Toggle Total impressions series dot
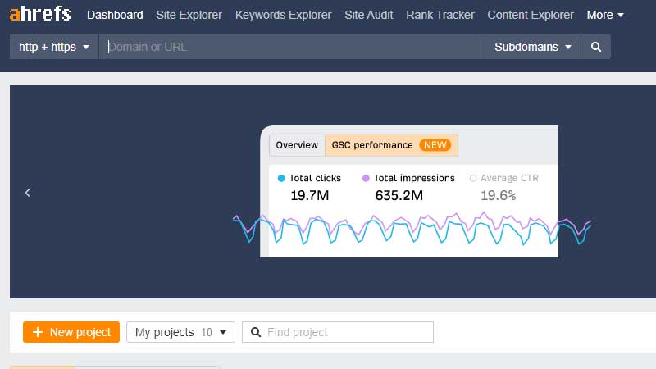The width and height of the screenshot is (656, 369). click(366, 178)
